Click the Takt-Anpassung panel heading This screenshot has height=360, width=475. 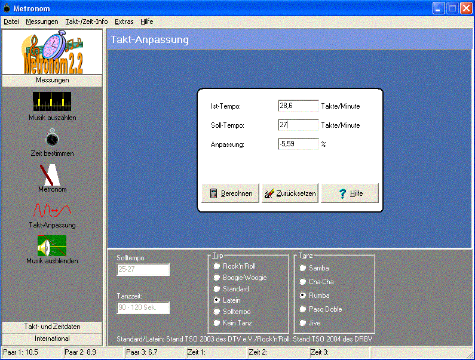(149, 39)
